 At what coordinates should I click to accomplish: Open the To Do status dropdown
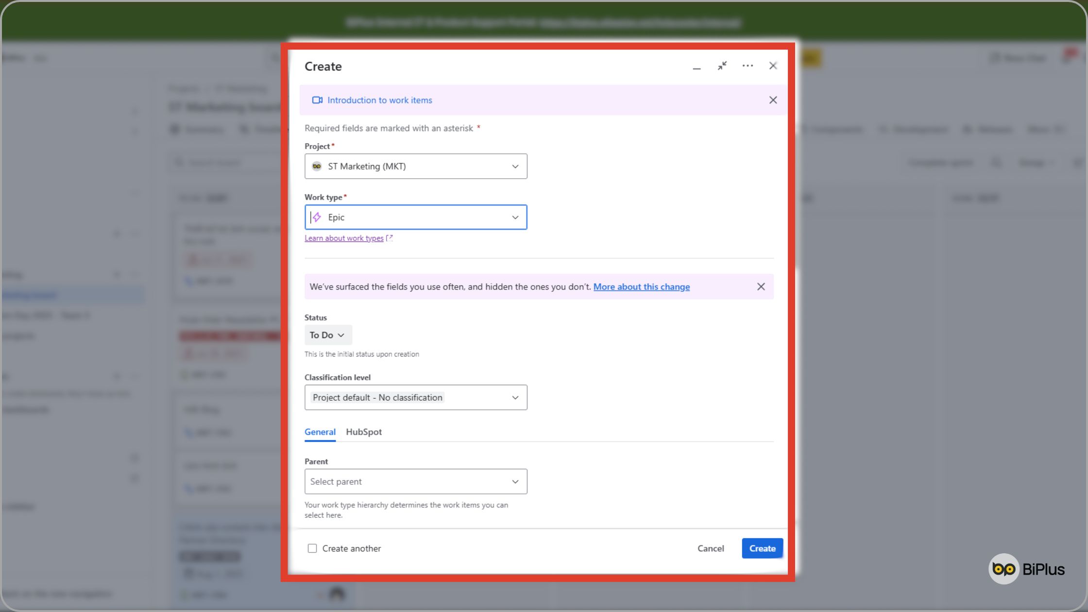[x=328, y=335]
